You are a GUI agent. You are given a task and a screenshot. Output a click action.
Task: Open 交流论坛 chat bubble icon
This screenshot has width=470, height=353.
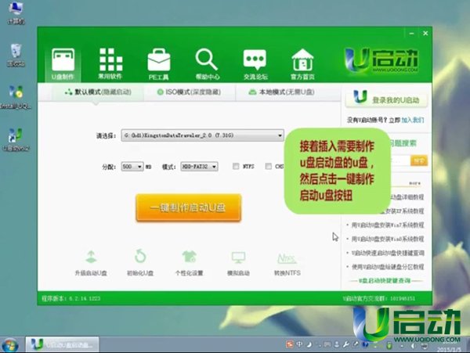(255, 64)
